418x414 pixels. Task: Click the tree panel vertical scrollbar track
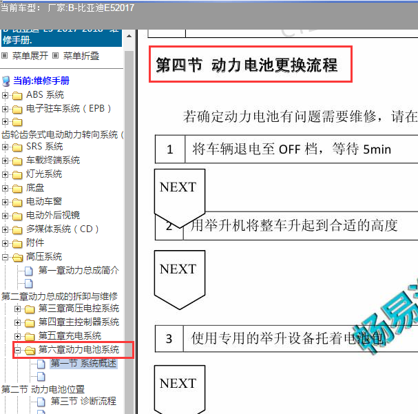pyautogui.click(x=129, y=231)
